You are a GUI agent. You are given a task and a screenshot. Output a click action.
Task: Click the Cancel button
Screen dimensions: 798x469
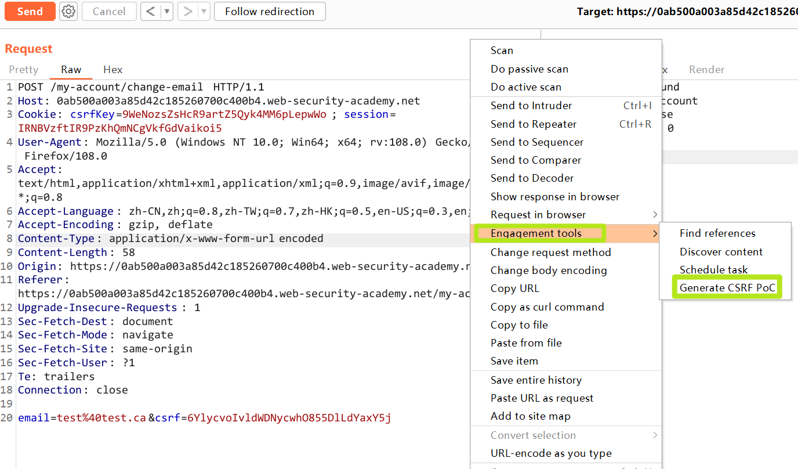click(109, 11)
